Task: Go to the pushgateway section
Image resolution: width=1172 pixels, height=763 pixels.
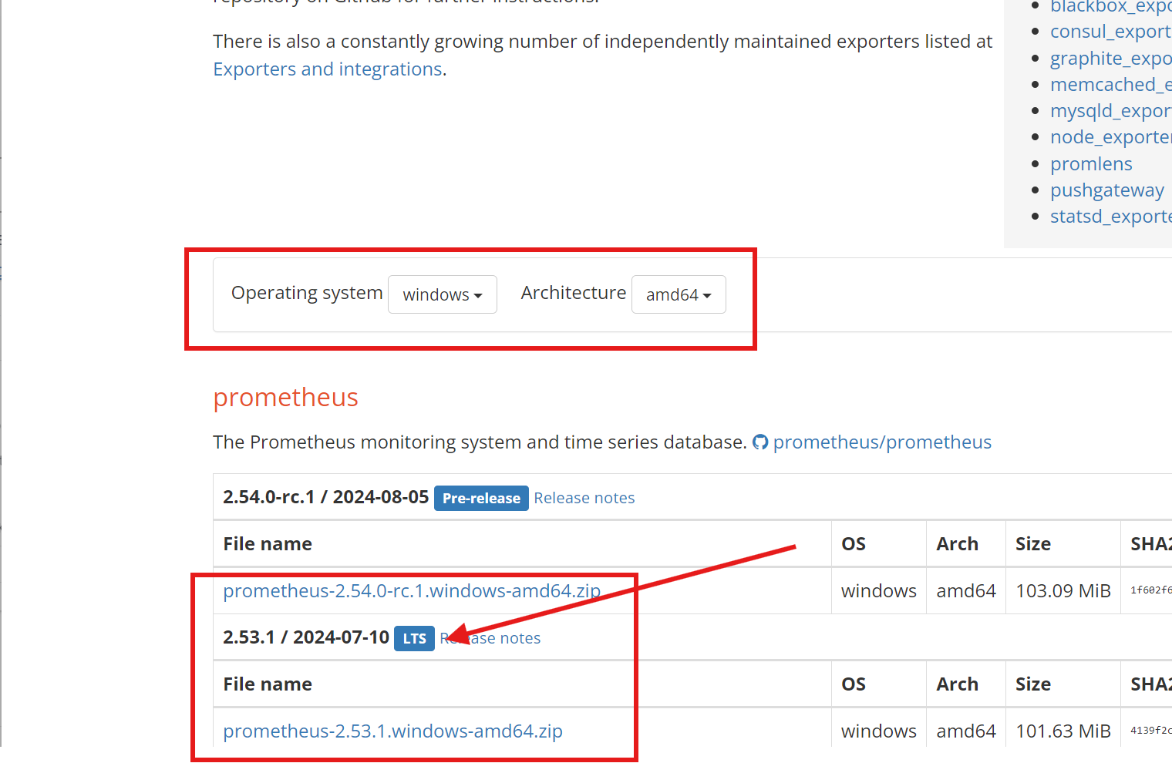Action: [x=1106, y=190]
